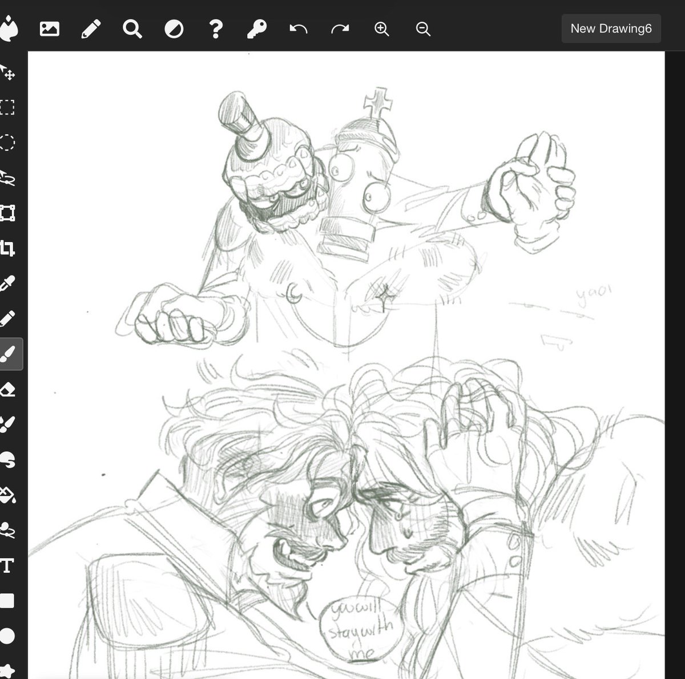Select the Transform tool

pyautogui.click(x=7, y=213)
